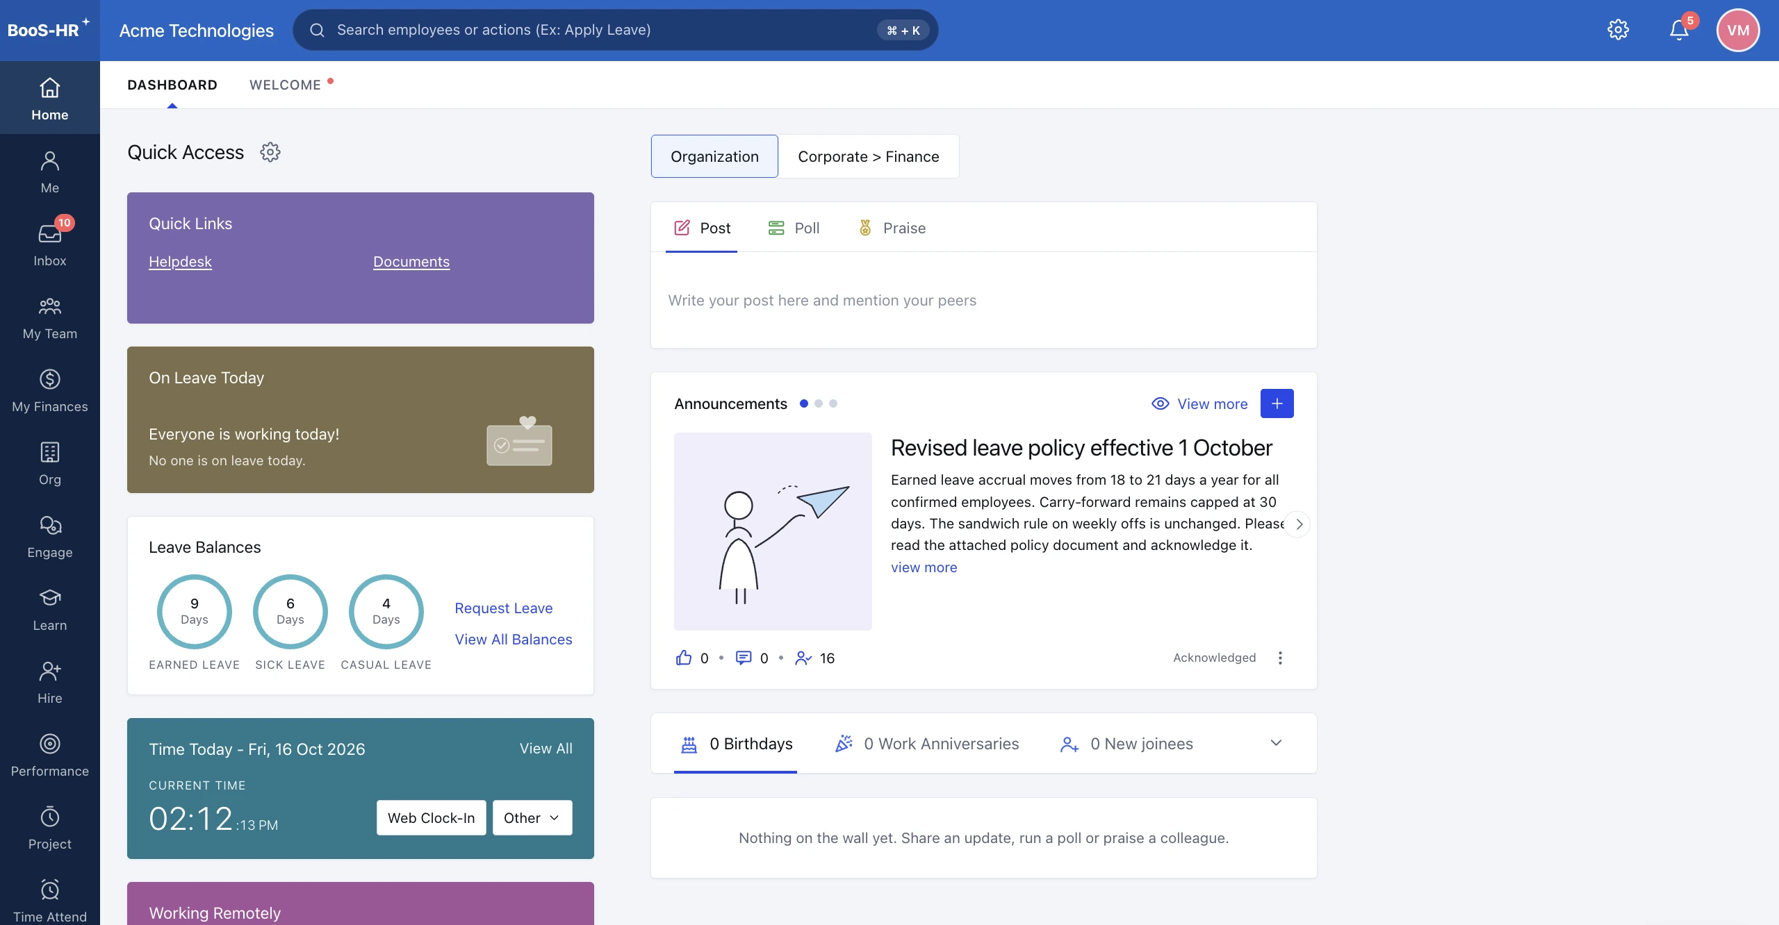Click View All in Time Today

pos(546,749)
